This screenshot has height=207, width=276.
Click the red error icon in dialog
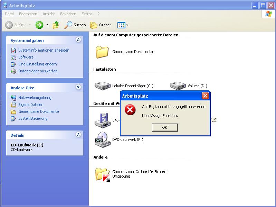click(130, 110)
